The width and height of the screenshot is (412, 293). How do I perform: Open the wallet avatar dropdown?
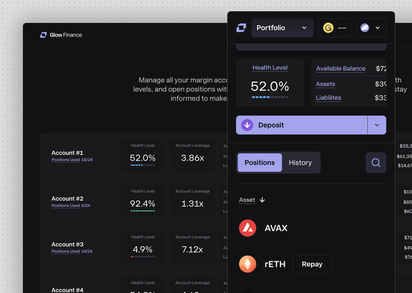371,28
